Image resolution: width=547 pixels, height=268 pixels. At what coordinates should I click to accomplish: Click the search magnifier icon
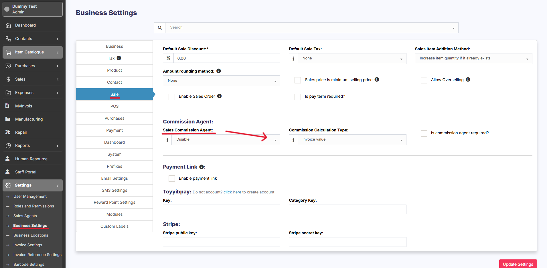(x=160, y=28)
